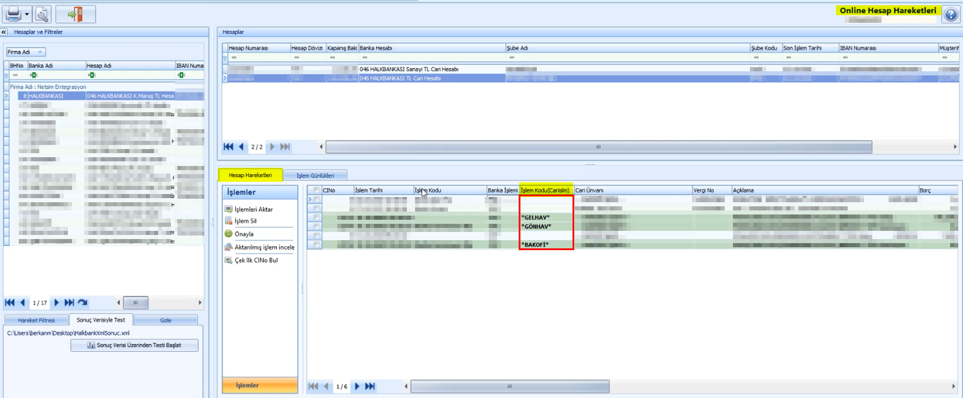The width and height of the screenshot is (963, 398).
Task: Tick the checkbox of the first transaction row with arrow indicator
Action: 317,199
